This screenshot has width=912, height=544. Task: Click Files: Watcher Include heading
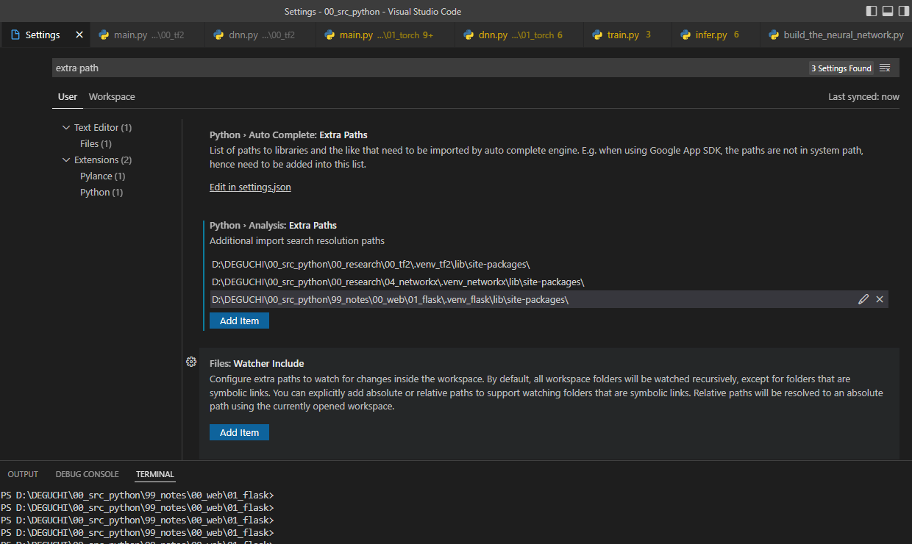[x=257, y=363]
